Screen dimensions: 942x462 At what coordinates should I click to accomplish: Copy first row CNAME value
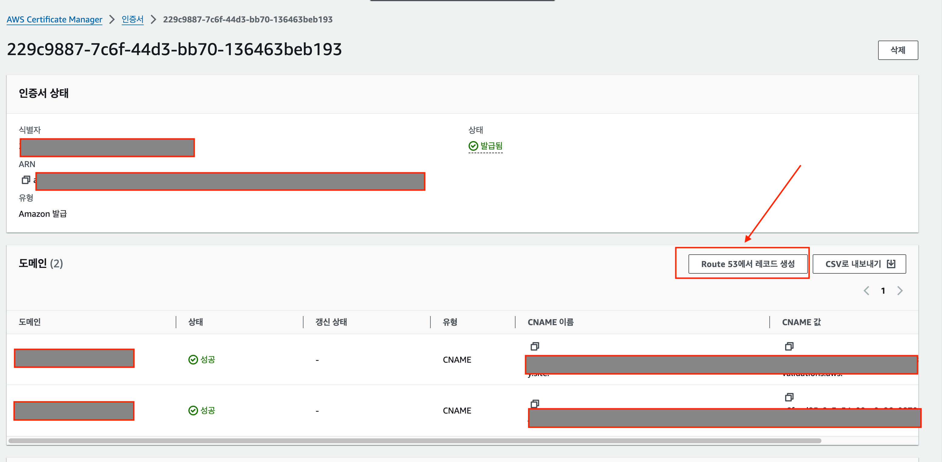[789, 346]
